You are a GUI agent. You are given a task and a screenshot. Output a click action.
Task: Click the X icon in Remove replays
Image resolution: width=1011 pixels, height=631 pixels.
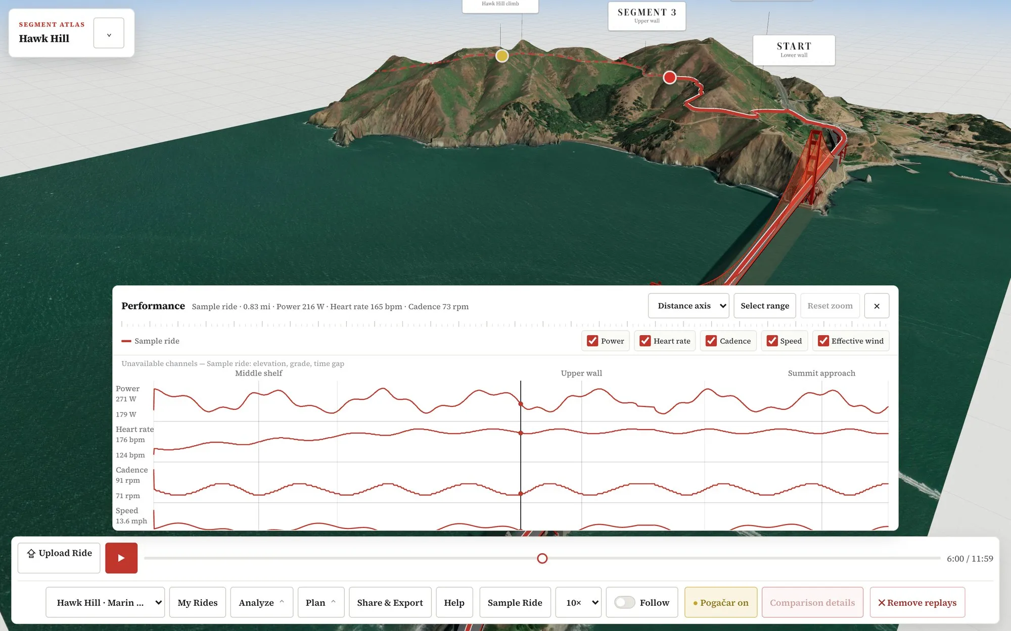coord(882,603)
